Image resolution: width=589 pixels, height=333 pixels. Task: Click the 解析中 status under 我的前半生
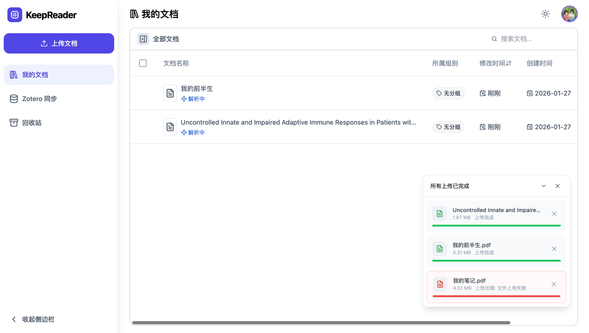tap(193, 98)
